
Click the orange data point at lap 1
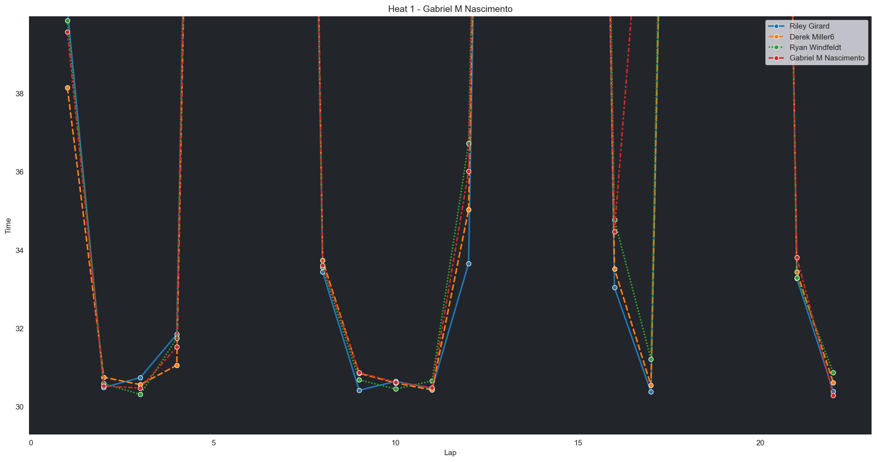tap(67, 88)
